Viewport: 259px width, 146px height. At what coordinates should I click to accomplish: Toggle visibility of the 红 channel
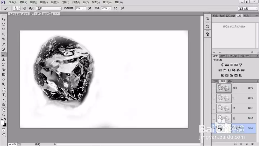pyautogui.click(x=214, y=98)
